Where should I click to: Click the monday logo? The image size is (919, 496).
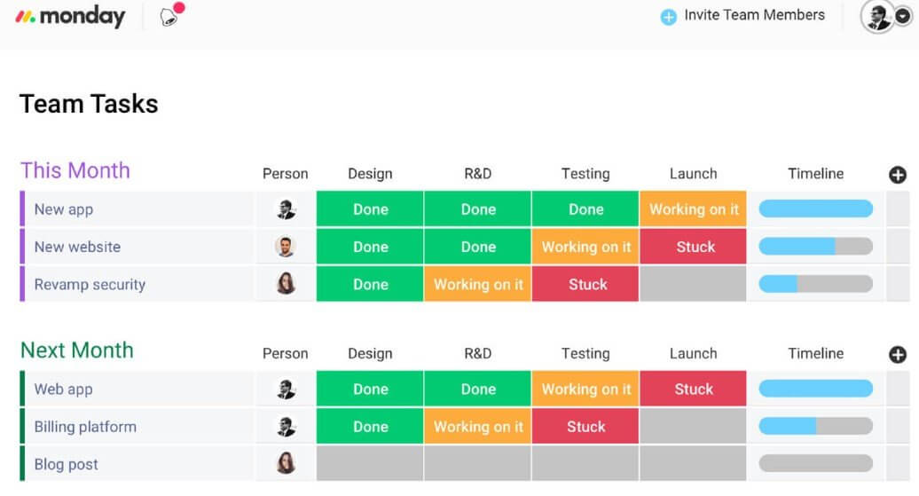(70, 17)
